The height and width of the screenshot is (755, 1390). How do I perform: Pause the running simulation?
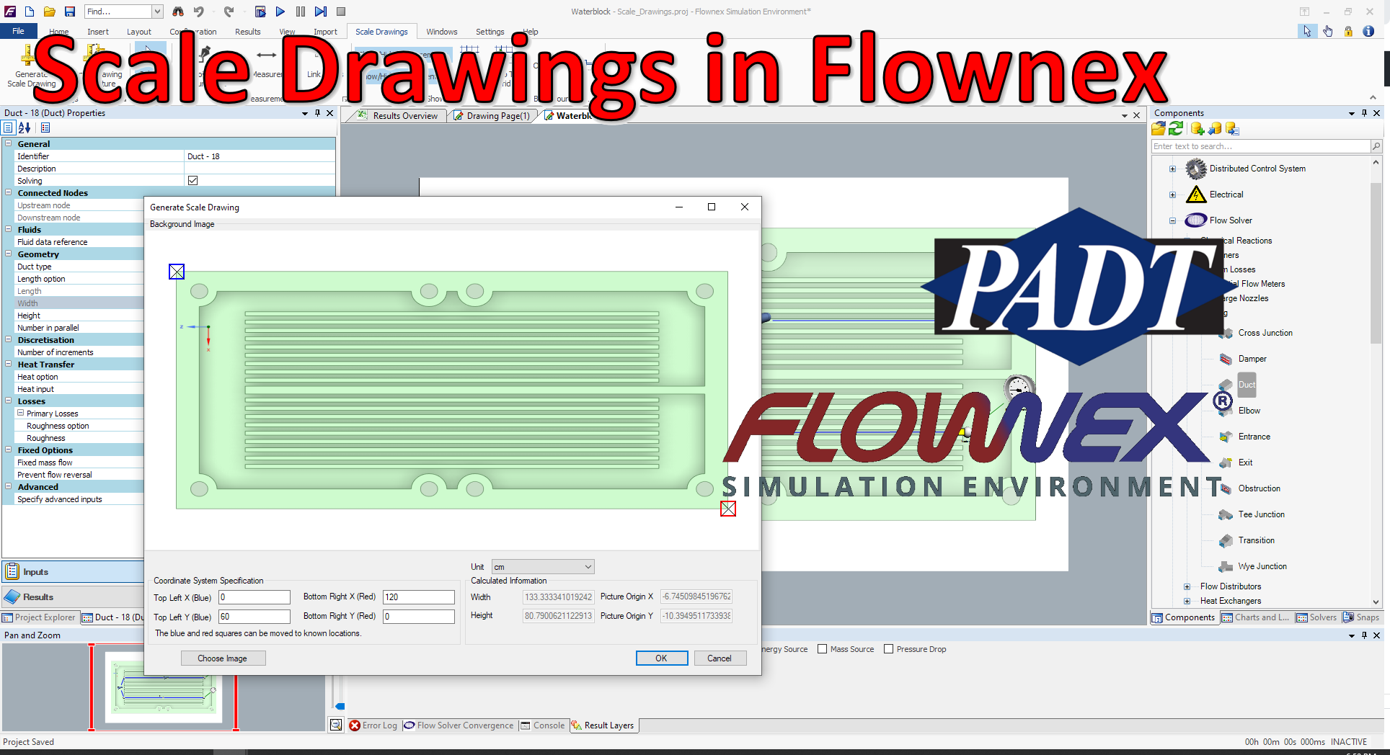pyautogui.click(x=301, y=12)
